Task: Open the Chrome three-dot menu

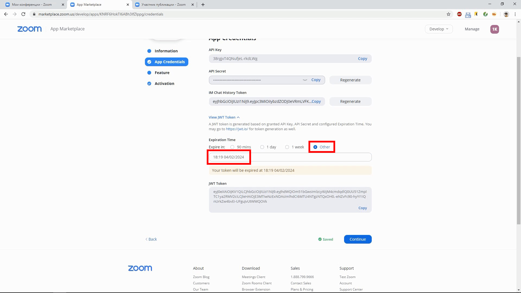Action: coord(515,14)
